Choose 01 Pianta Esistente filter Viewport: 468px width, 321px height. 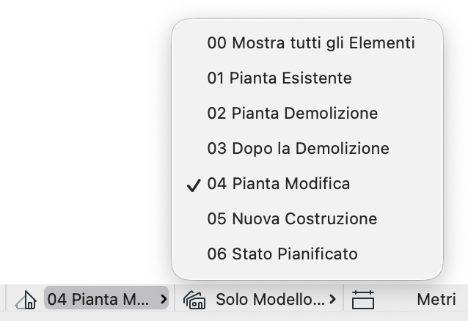pos(307,78)
